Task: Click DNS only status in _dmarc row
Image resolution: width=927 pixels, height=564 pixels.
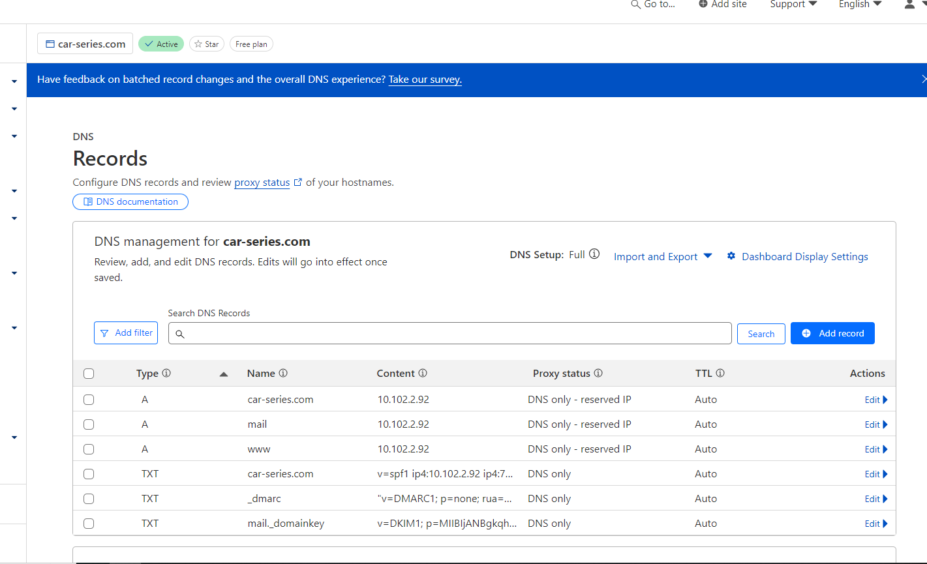Action: coord(549,499)
